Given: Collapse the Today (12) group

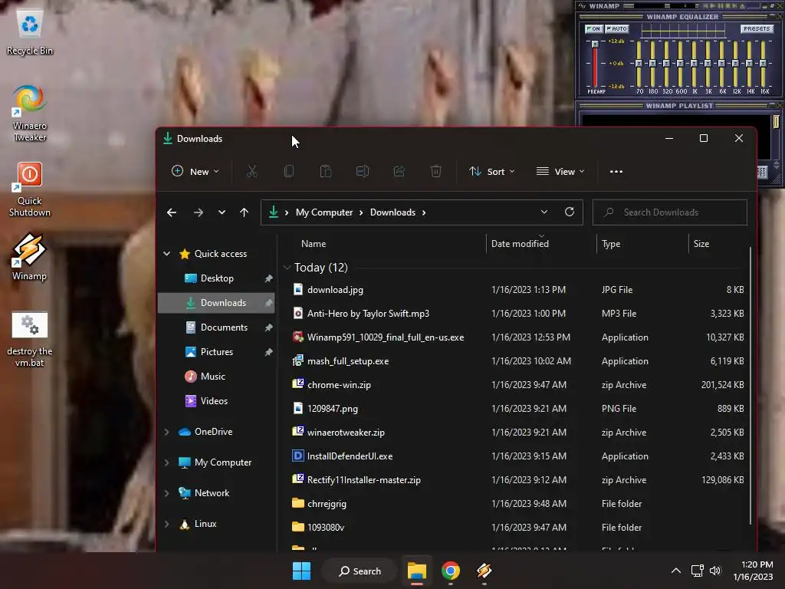Looking at the screenshot, I should pyautogui.click(x=287, y=268).
